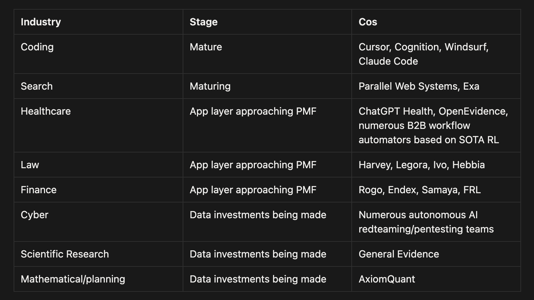Select the Coding industry cell
The height and width of the screenshot is (300, 534).
point(98,54)
